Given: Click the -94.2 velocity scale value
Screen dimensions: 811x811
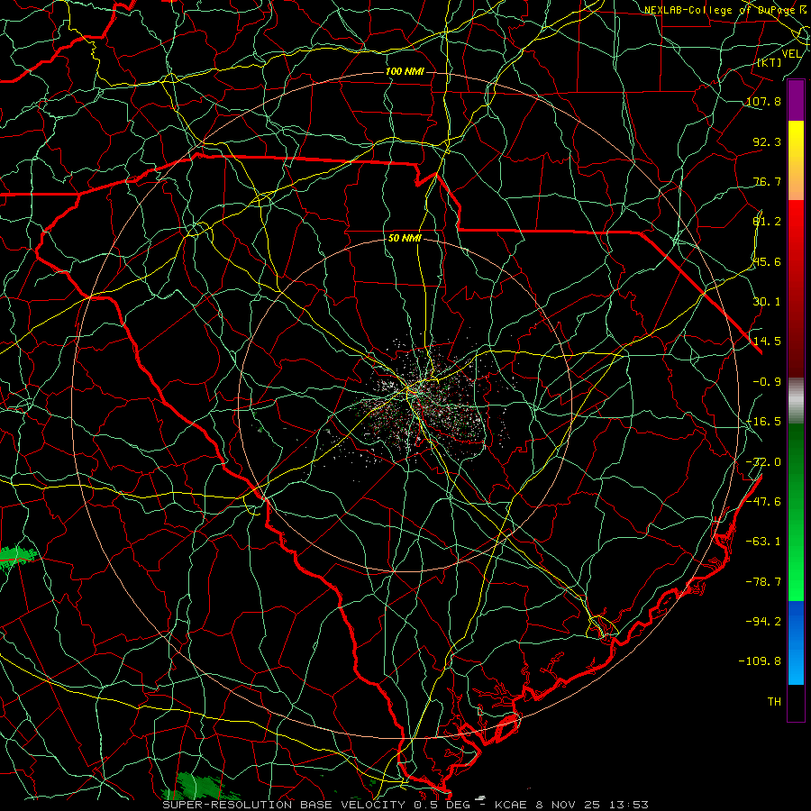Looking at the screenshot, I should pyautogui.click(x=763, y=621).
